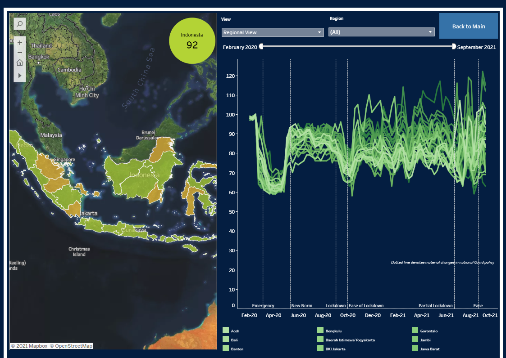Viewport: 506px width, 358px height.
Task: Select the DKI Jakarta legend entry
Action: (320, 348)
